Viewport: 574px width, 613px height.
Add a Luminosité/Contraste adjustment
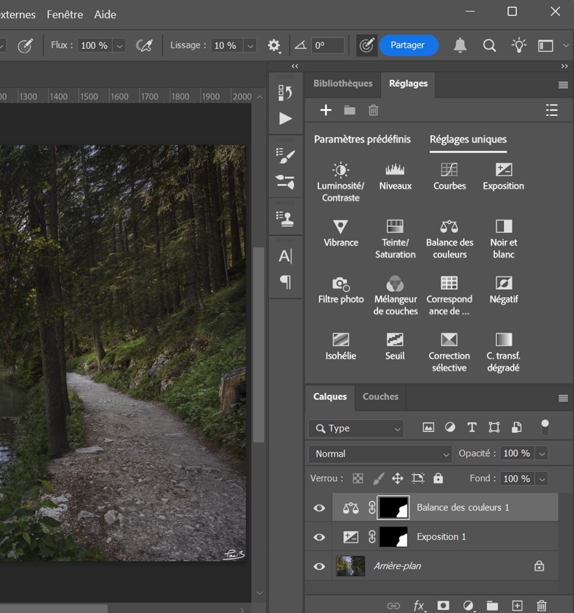click(341, 181)
